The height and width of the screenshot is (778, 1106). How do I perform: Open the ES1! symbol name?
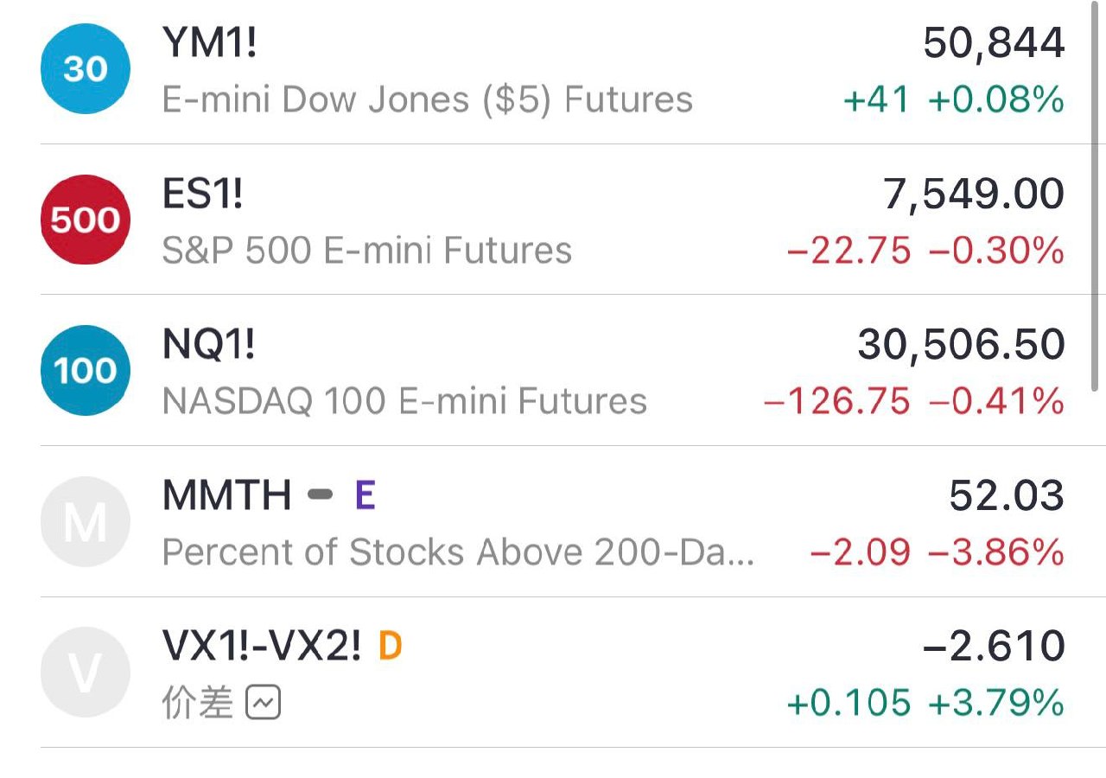coord(202,194)
